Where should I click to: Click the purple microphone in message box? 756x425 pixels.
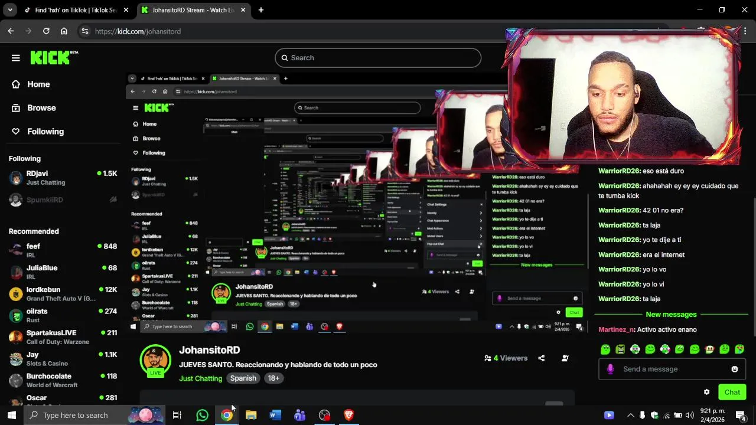610,369
